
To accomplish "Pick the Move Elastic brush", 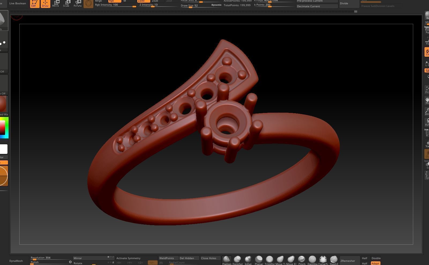I will (x=291, y=260).
